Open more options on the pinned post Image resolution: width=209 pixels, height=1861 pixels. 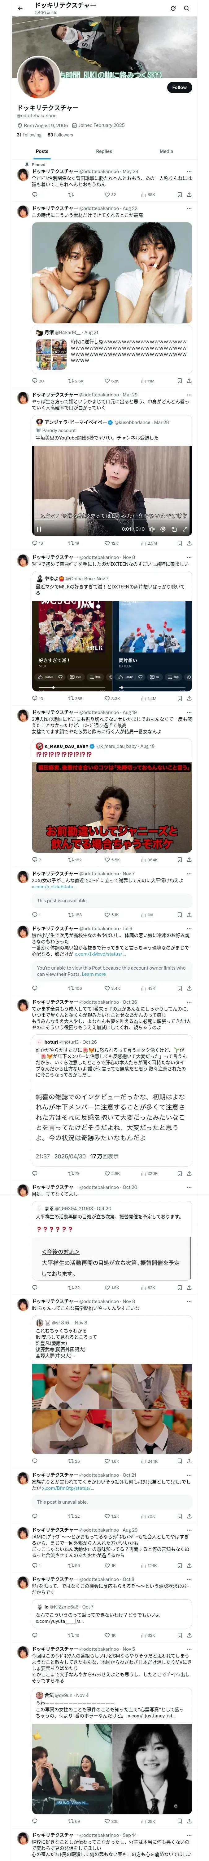coord(189,171)
